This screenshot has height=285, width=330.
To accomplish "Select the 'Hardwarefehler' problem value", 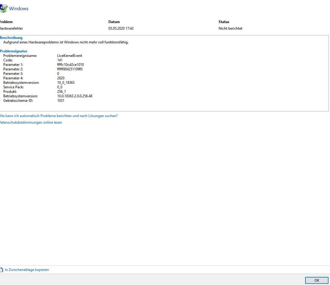I will point(11,28).
